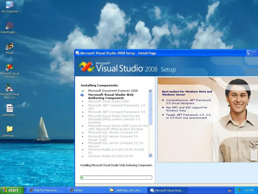
Task: Select the _Getintopc file icon on desktop
Action: 10,111
